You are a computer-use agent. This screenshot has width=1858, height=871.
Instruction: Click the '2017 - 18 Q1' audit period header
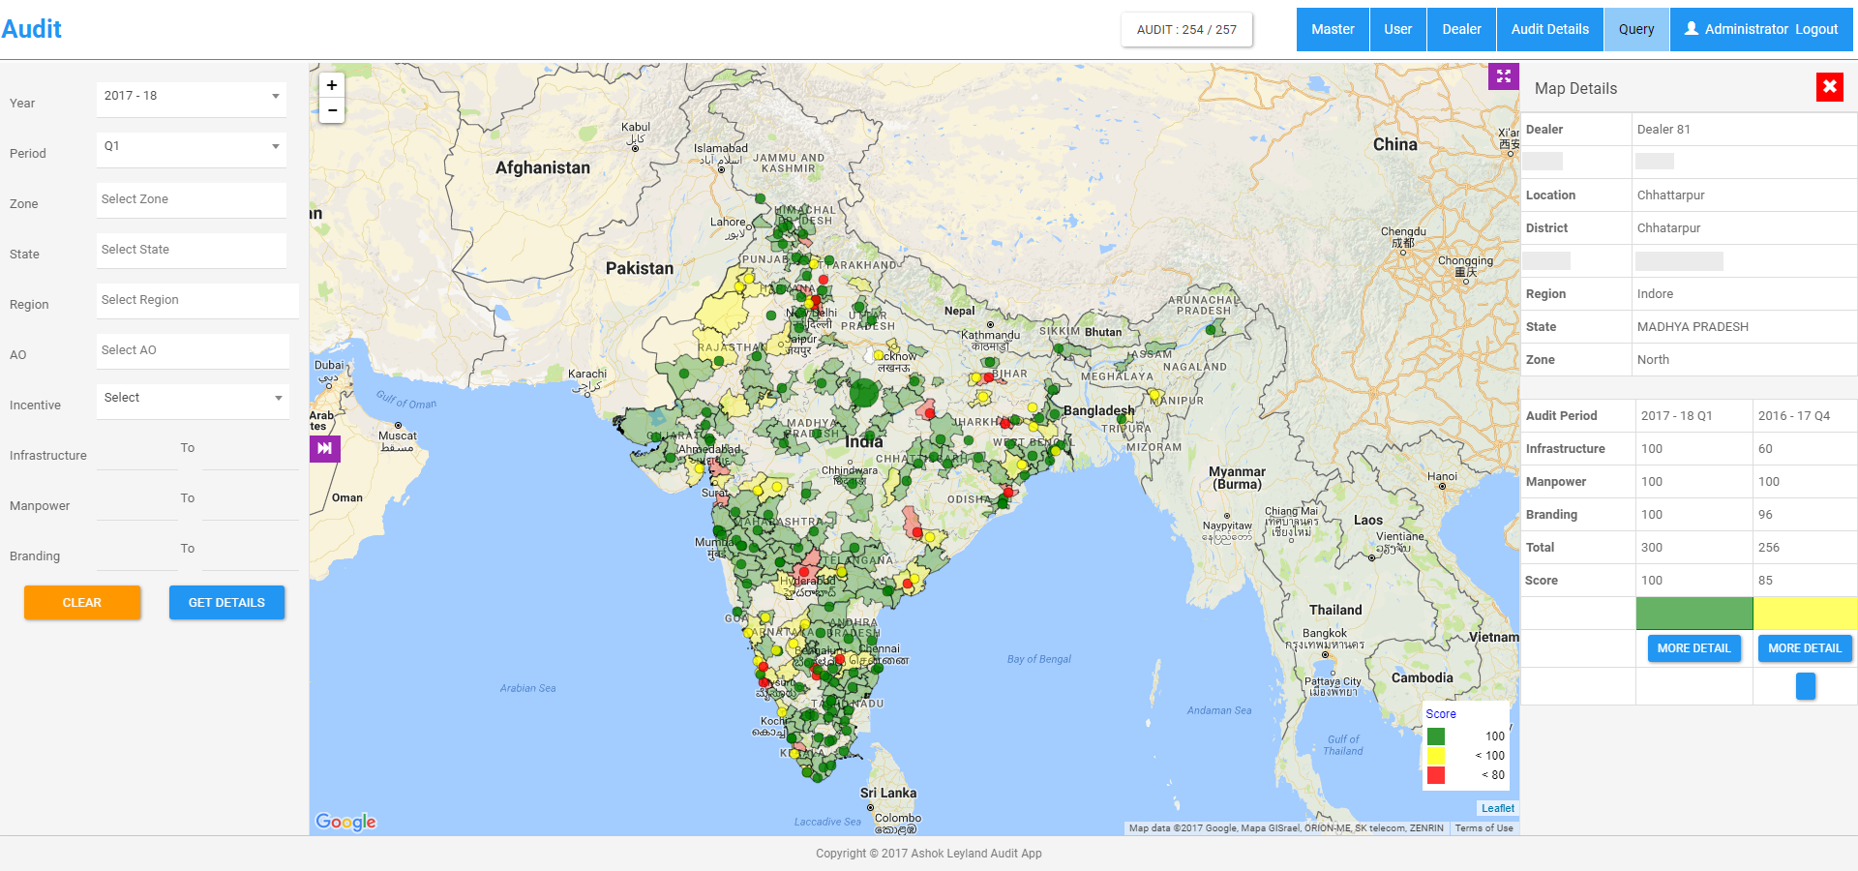pyautogui.click(x=1676, y=416)
